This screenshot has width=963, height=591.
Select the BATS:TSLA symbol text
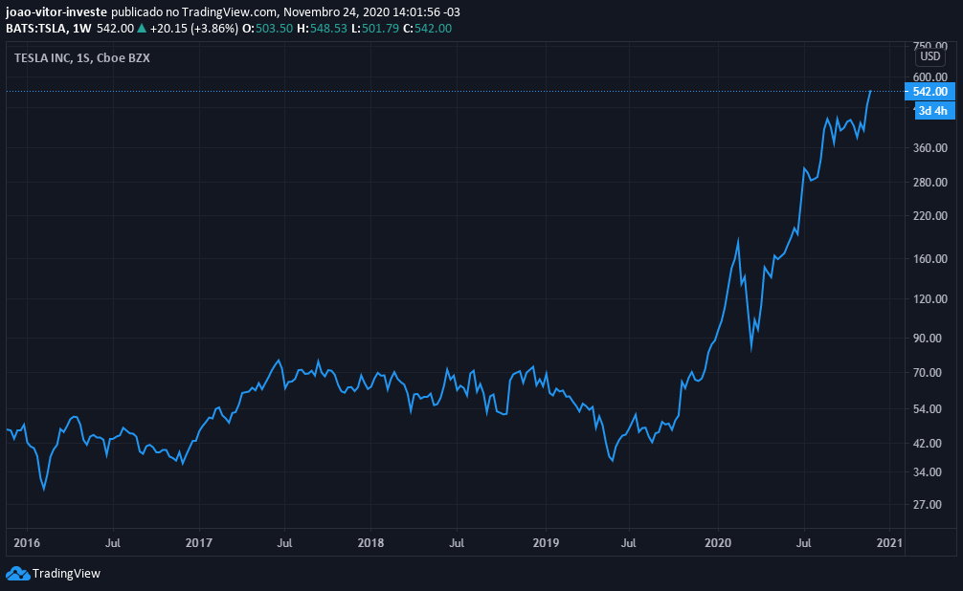pos(35,29)
